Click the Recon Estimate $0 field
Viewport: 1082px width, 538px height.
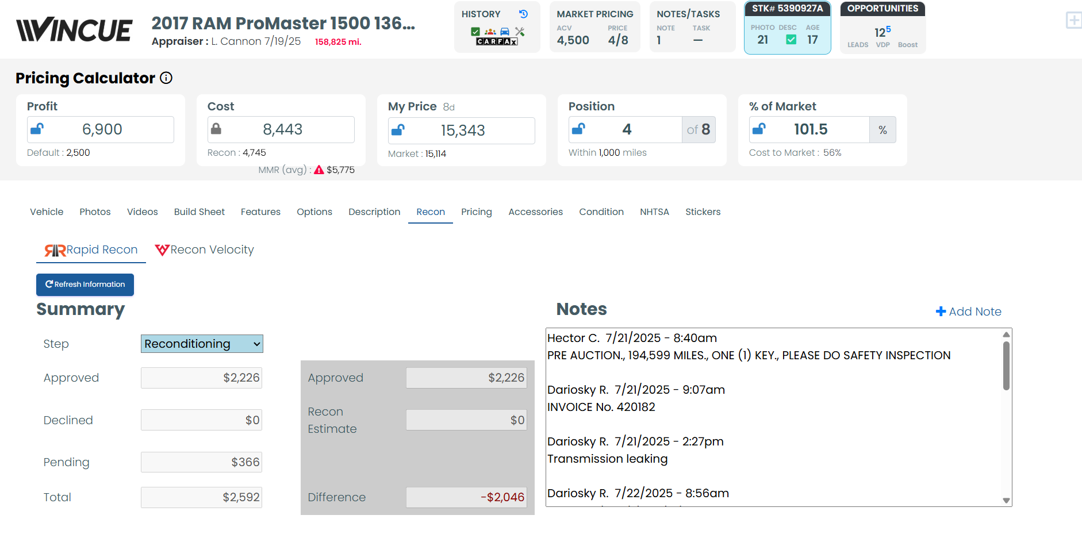[466, 420]
